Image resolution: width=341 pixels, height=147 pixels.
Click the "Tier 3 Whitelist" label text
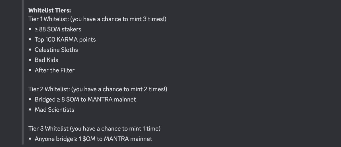pyautogui.click(x=48, y=129)
